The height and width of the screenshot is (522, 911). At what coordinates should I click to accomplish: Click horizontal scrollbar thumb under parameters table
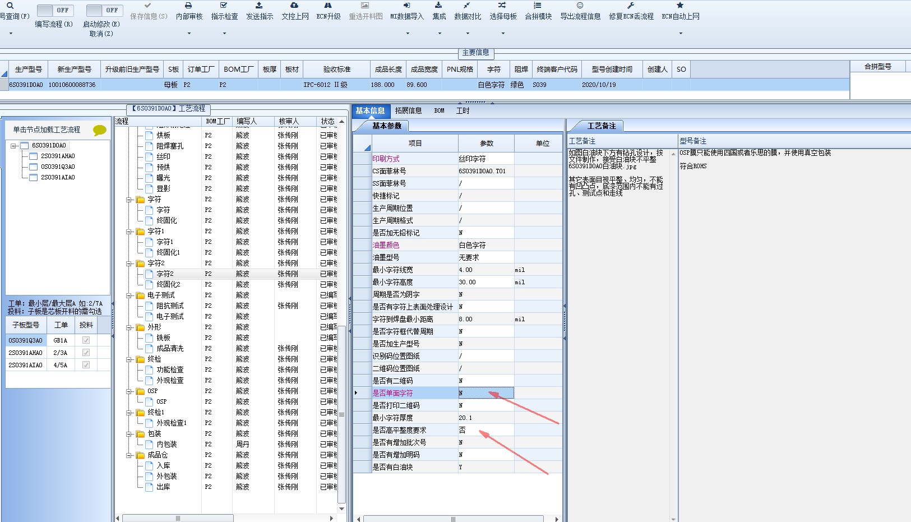pos(453,519)
